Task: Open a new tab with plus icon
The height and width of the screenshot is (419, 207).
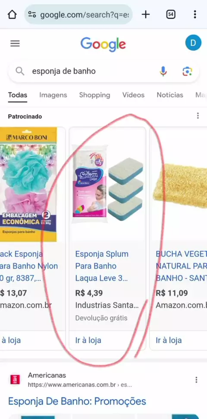Action: click(145, 14)
